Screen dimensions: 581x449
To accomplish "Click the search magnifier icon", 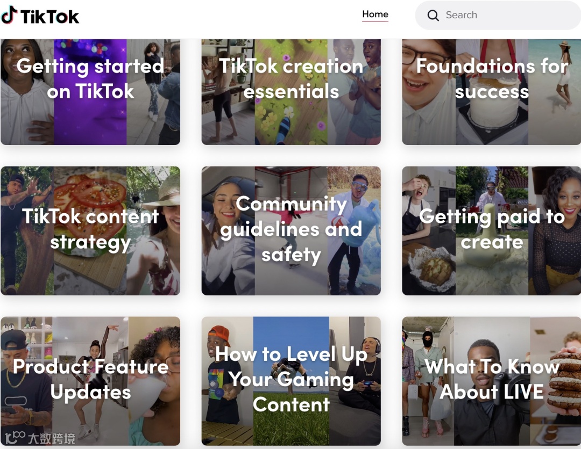I will pos(433,15).
